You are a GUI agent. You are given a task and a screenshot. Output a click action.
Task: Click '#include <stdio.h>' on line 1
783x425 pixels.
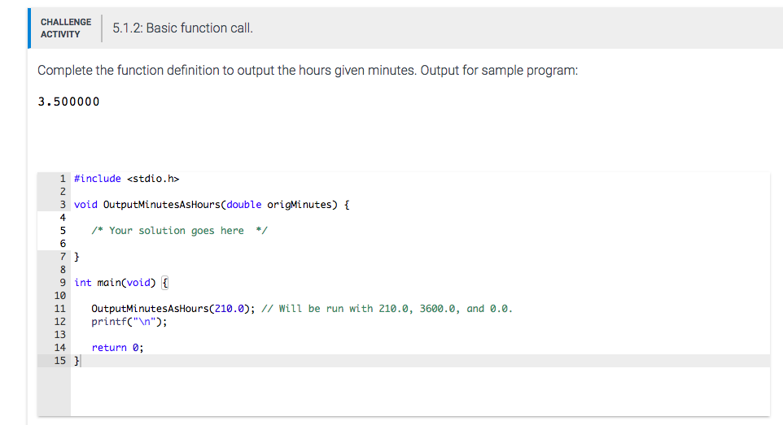[127, 179]
